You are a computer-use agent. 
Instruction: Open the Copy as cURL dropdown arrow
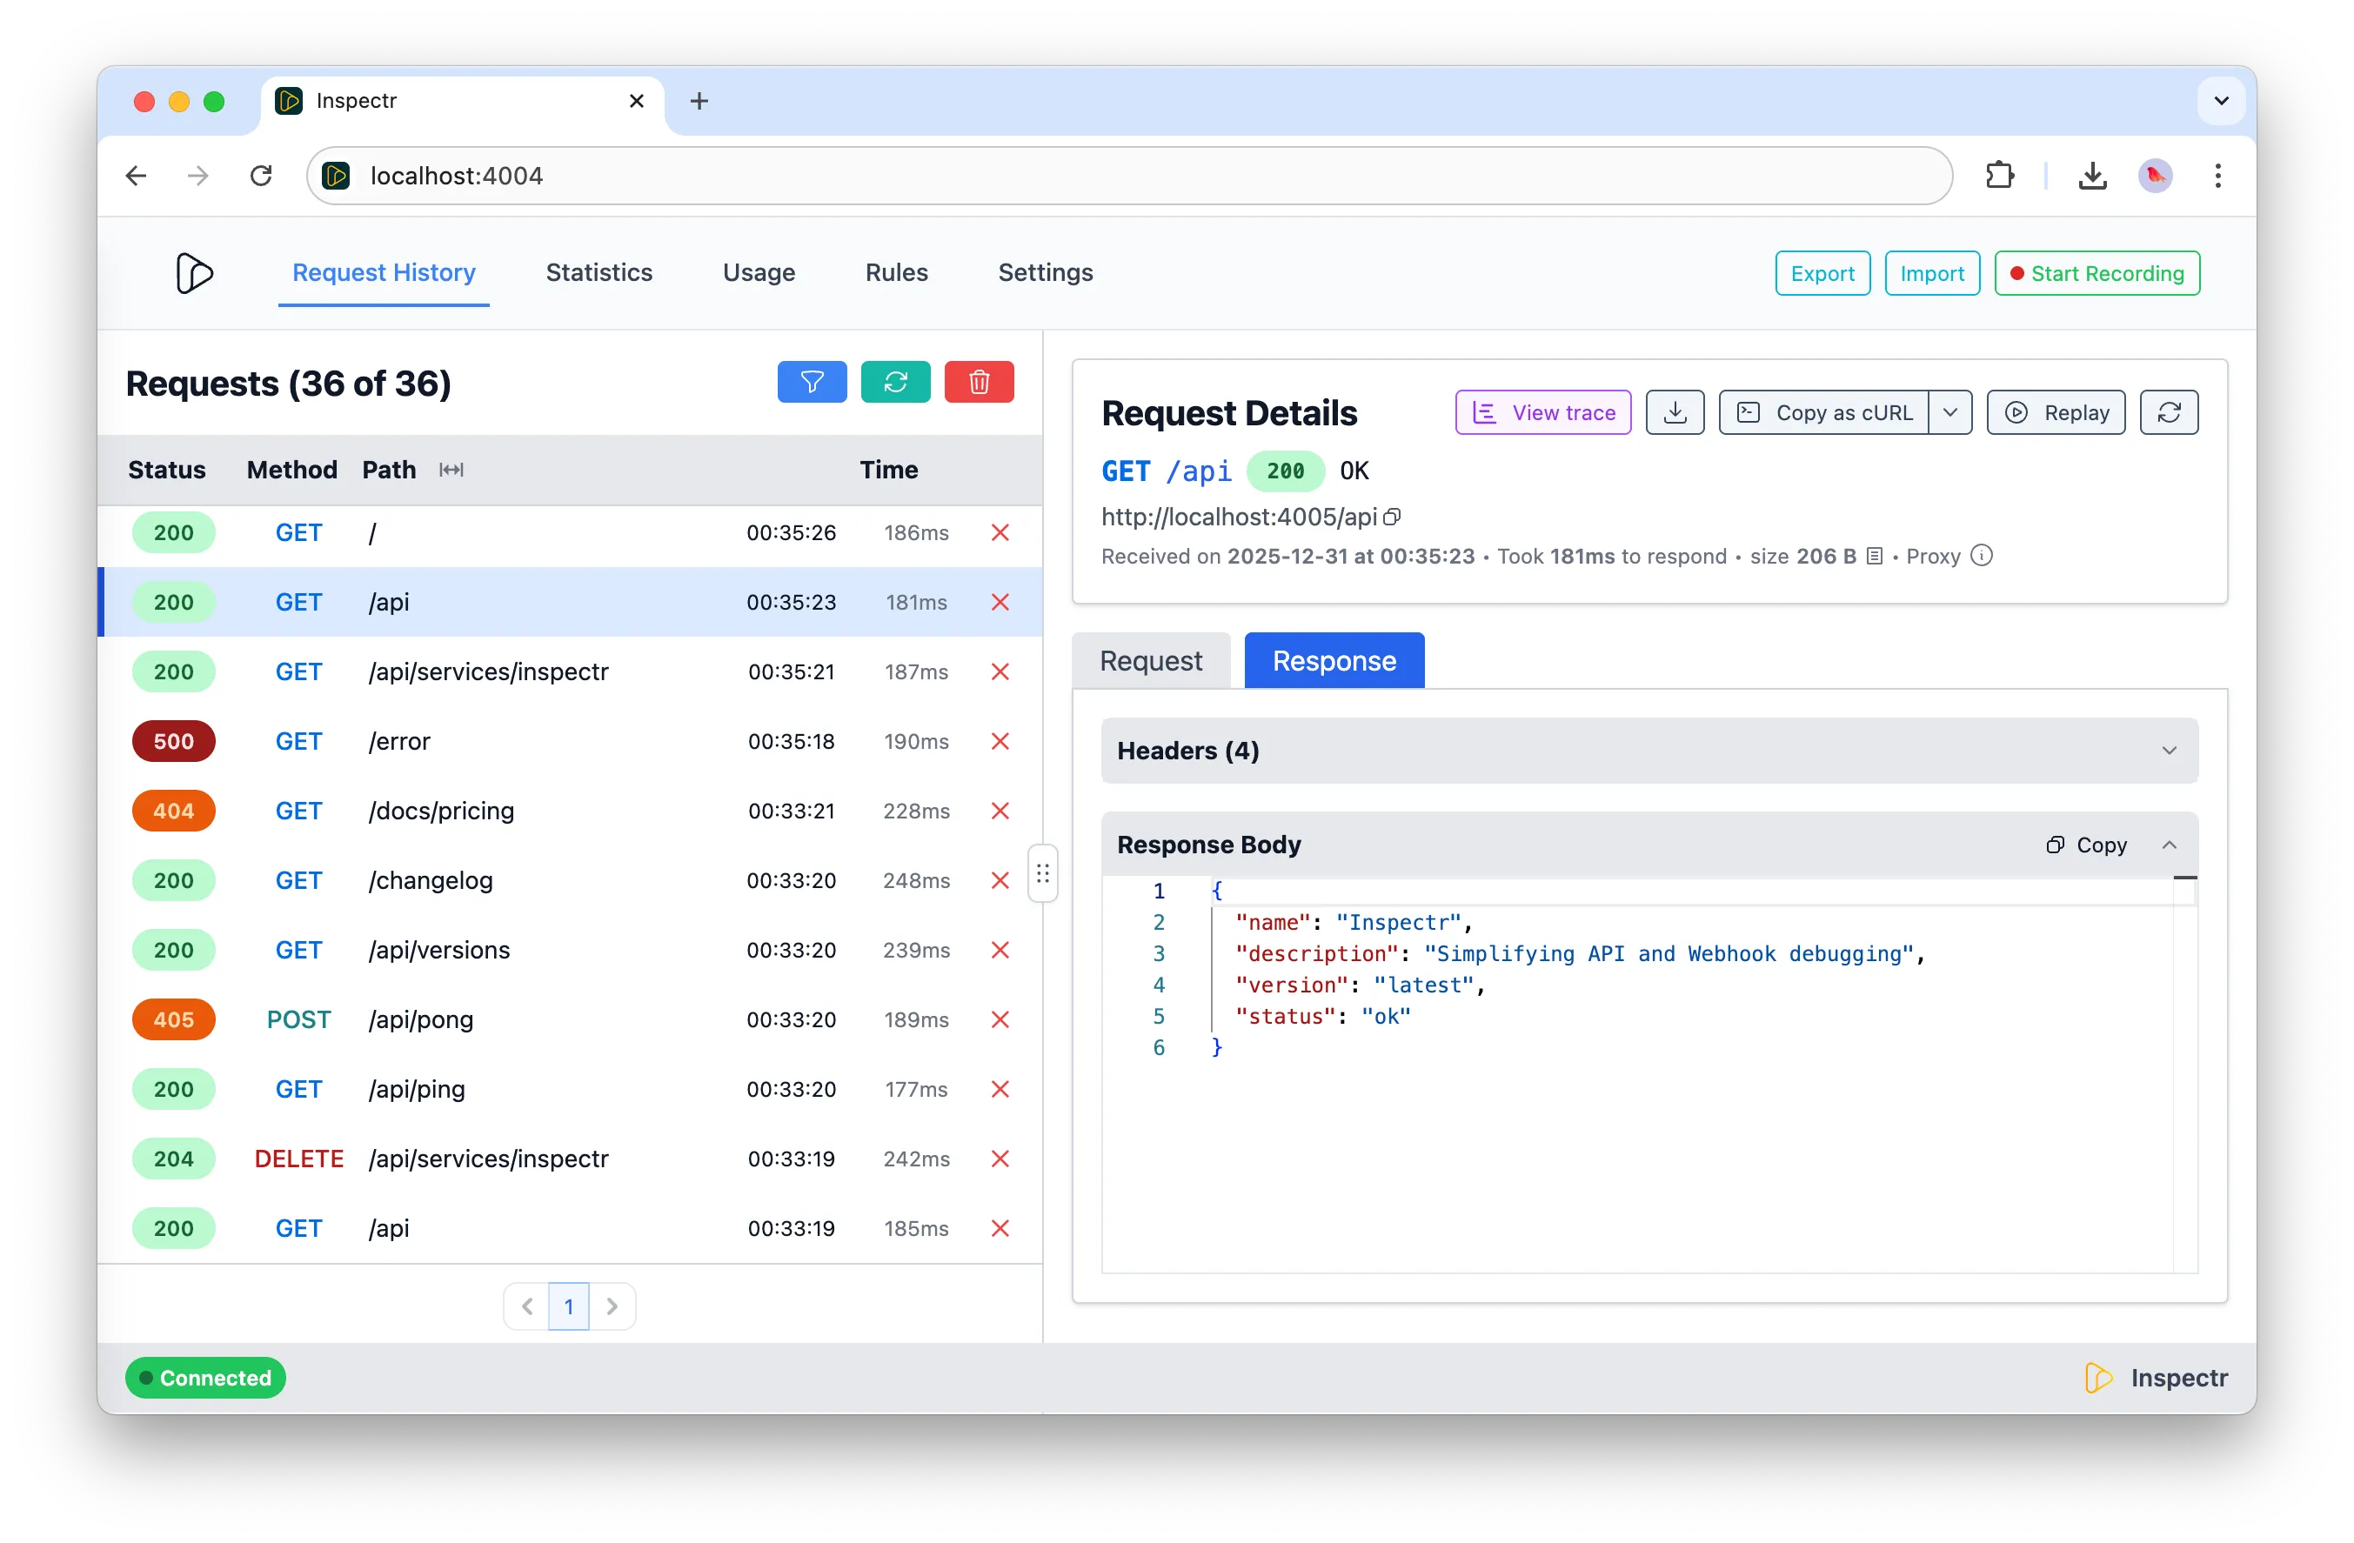(x=1951, y=412)
